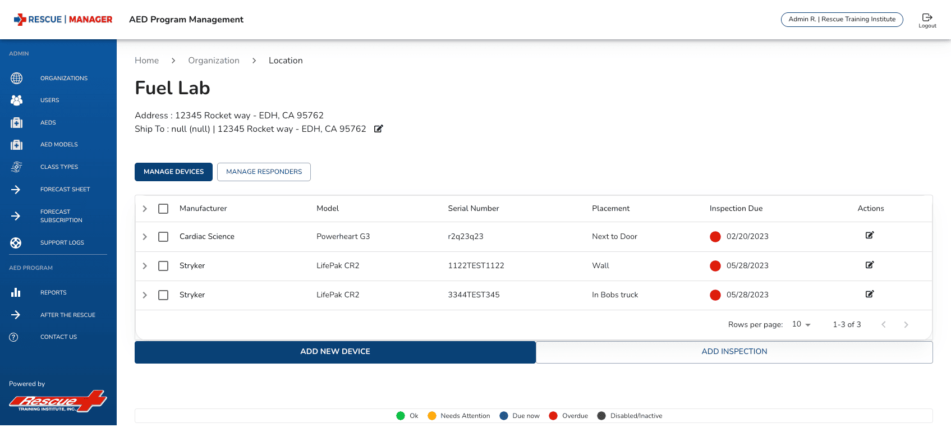Sort by the Inspection Due column header
This screenshot has height=441, width=951.
coord(736,208)
